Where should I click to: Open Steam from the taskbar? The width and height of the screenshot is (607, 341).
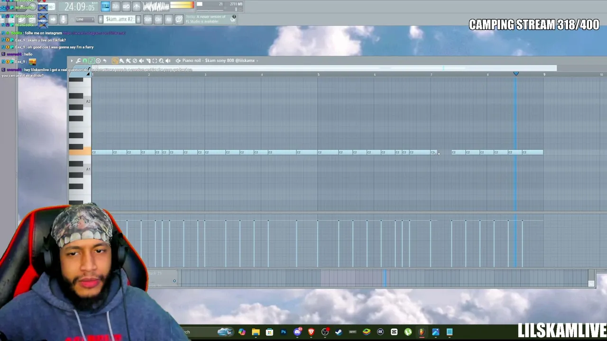[339, 332]
